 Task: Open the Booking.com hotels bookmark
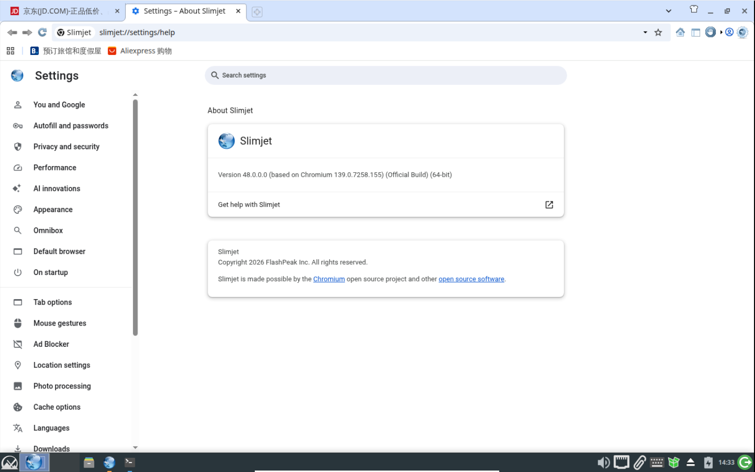coord(66,51)
